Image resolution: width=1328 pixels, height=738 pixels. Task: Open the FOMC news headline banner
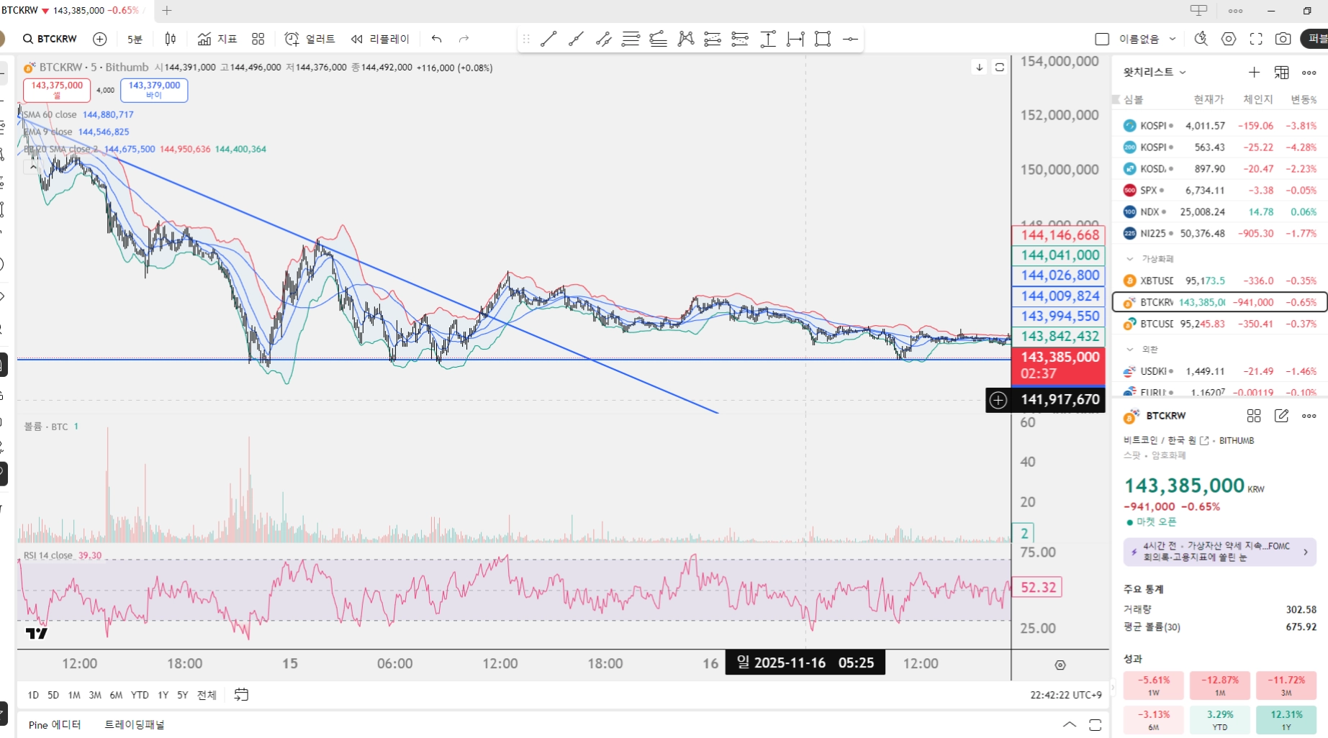[1220, 552]
